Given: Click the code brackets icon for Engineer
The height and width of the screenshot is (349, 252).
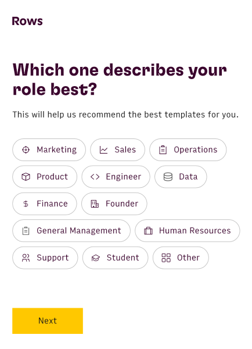Looking at the screenshot, I should pyautogui.click(x=95, y=177).
